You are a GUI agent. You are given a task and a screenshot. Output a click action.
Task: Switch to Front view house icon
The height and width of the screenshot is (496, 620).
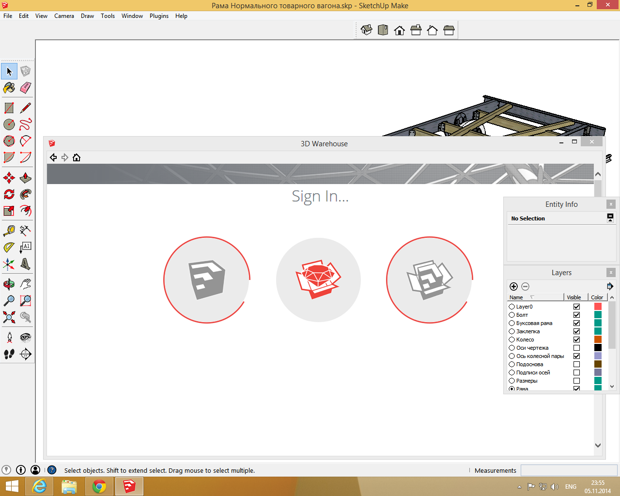click(400, 30)
